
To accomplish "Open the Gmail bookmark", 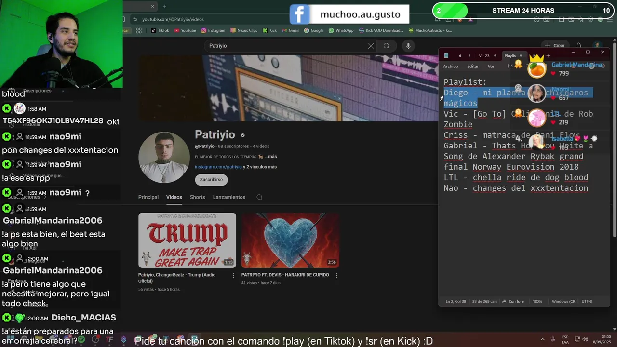I will pyautogui.click(x=290, y=30).
